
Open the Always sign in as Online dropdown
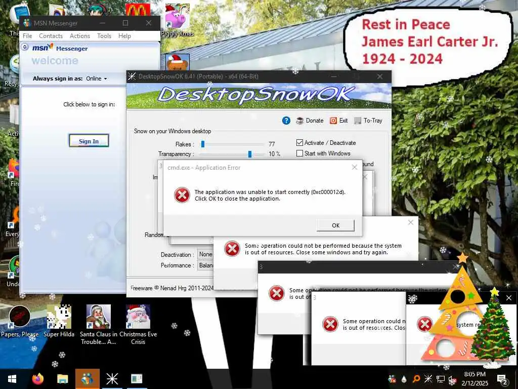[97, 79]
